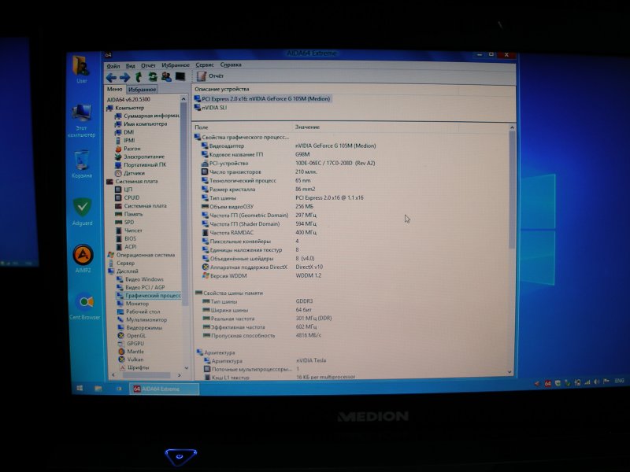Select Датчики in the tree
The height and width of the screenshot is (472, 630).
133,173
